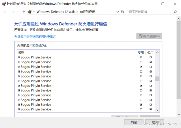This screenshot has height=128, width=181.
Task: Click the title bar control panel icon
Action: [x=4, y=4]
